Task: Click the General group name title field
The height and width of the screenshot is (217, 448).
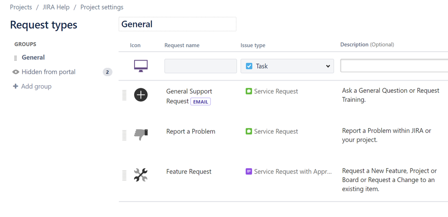Action: point(178,24)
